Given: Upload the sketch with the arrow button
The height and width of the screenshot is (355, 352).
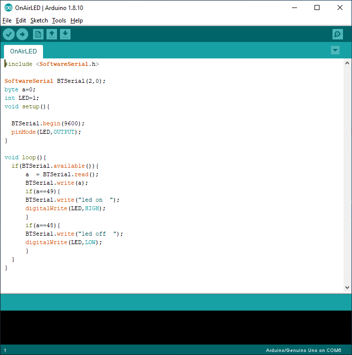Looking at the screenshot, I should click(22, 34).
